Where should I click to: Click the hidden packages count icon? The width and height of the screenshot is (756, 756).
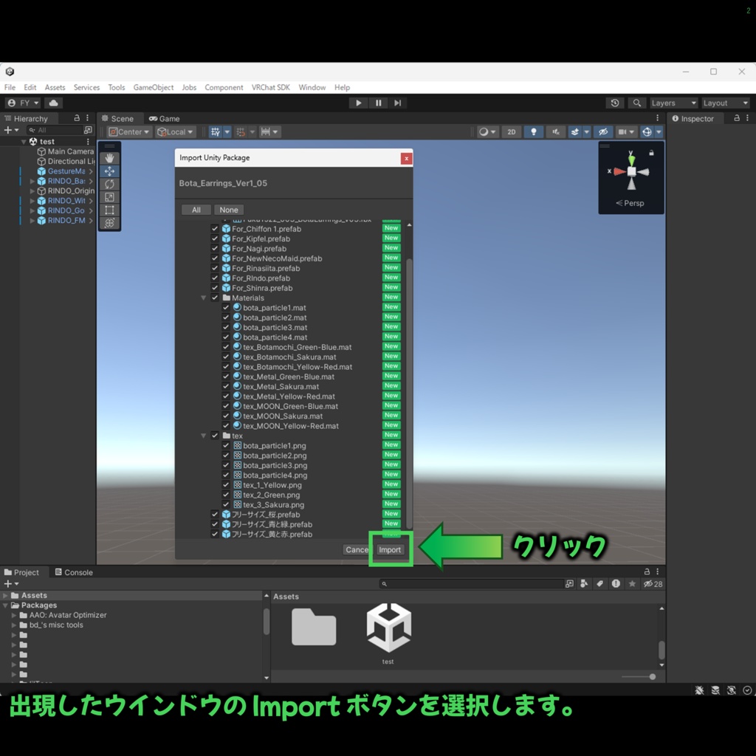click(653, 584)
